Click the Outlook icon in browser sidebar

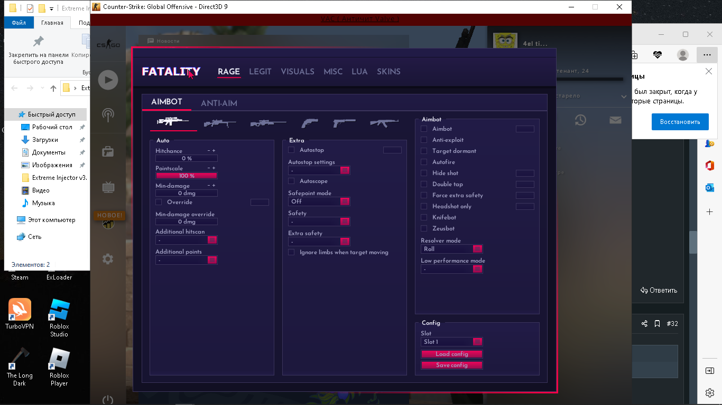[710, 188]
